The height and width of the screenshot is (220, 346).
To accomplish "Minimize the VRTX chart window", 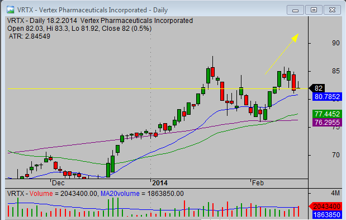I will click(x=295, y=10).
